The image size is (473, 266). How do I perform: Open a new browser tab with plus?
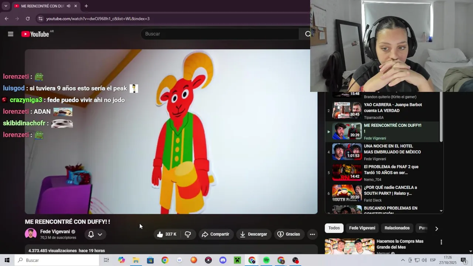(86, 6)
